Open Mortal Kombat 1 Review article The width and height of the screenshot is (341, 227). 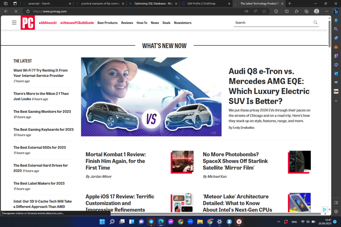tap(116, 161)
